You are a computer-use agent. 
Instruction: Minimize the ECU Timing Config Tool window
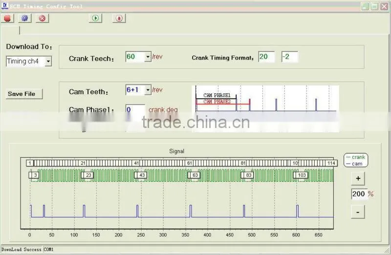click(x=365, y=6)
